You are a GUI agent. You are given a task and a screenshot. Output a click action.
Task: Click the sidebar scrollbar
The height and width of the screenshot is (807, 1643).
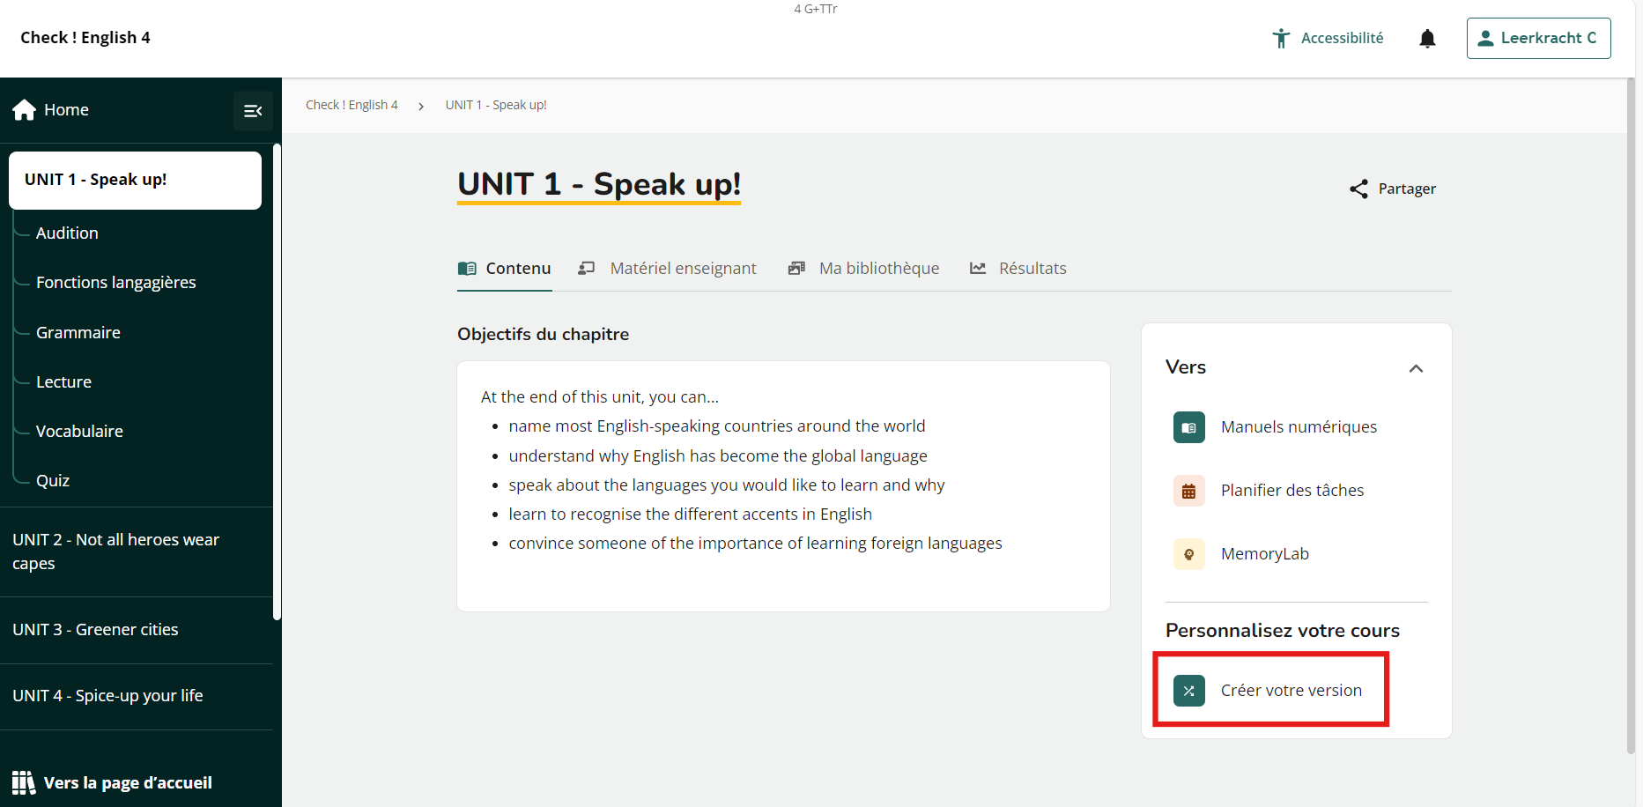(277, 382)
